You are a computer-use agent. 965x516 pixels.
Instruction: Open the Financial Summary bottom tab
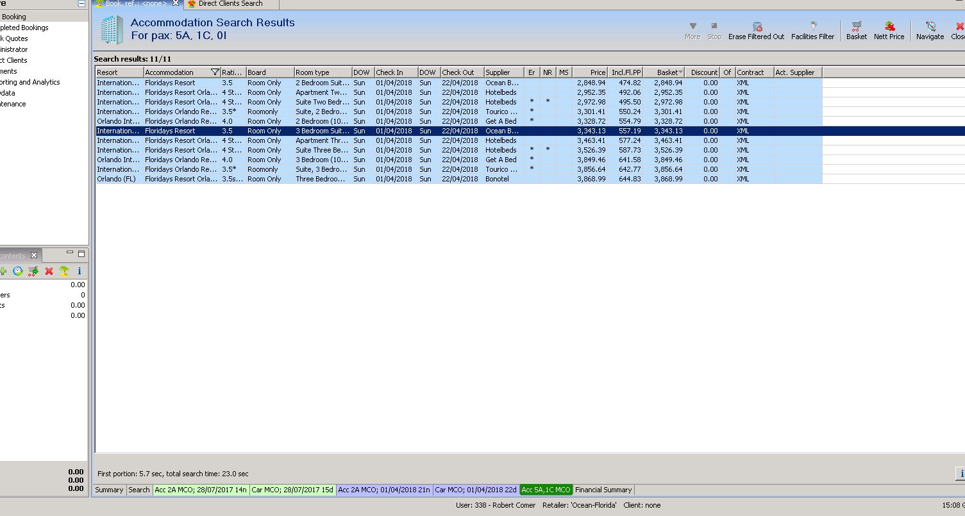[x=603, y=490]
